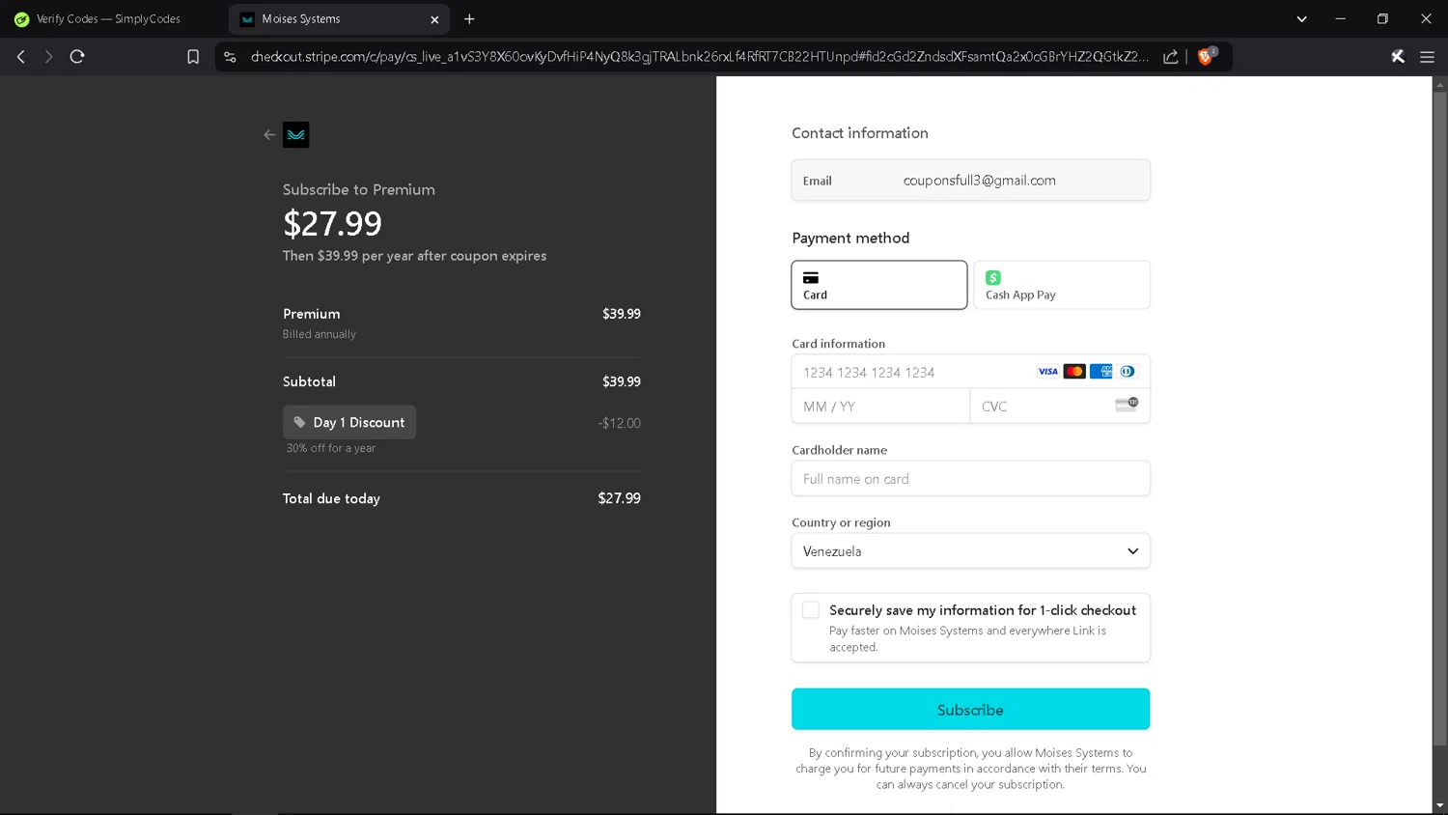Enable securely save my information checkbox
The height and width of the screenshot is (815, 1448).
[811, 610]
